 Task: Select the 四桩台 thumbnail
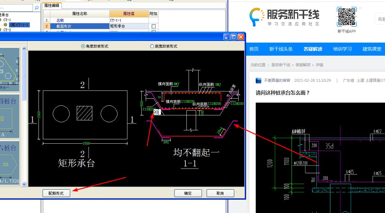pyautogui.click(x=10, y=116)
